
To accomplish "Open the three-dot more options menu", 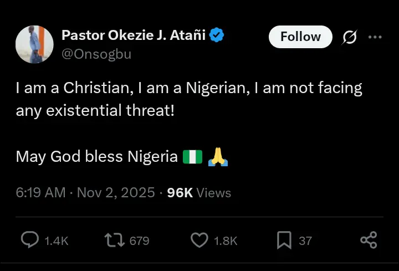I will pyautogui.click(x=375, y=37).
